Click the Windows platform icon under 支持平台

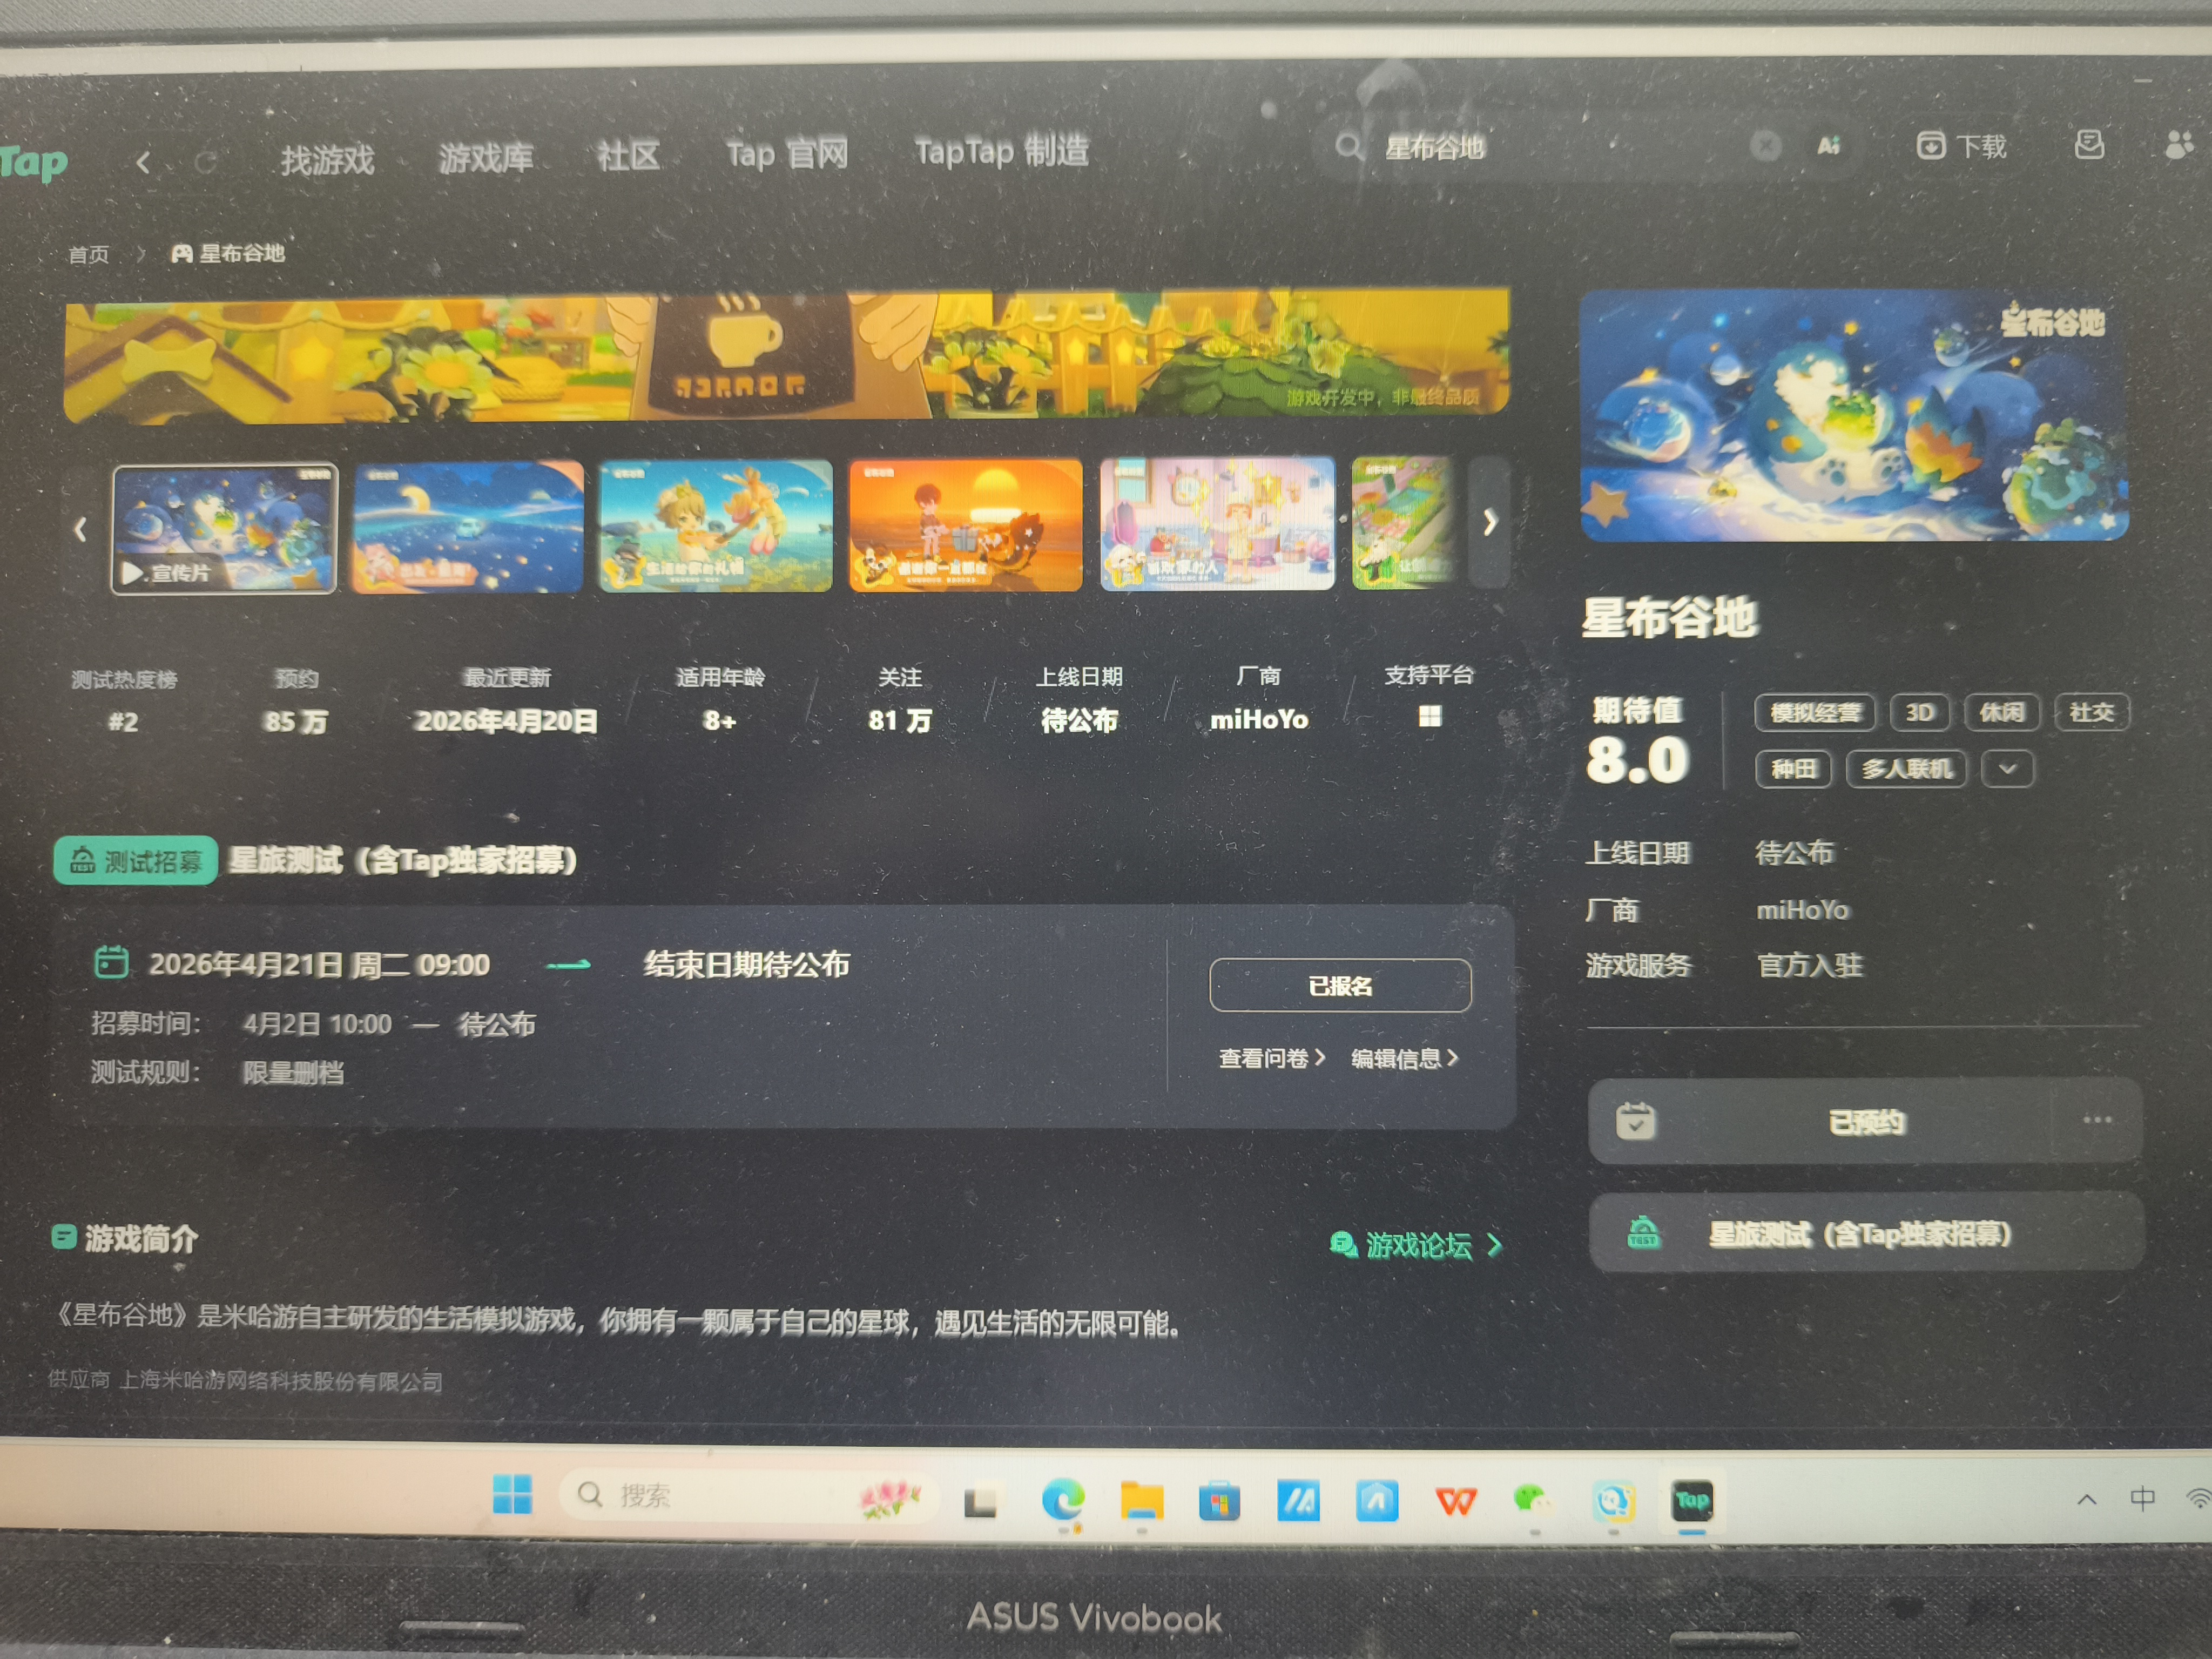1430,716
